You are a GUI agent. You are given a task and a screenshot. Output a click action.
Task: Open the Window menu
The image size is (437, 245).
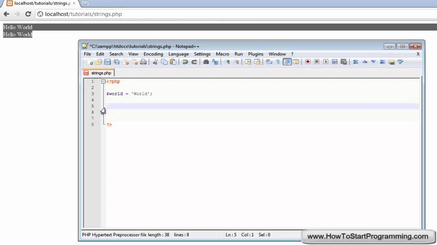pyautogui.click(x=277, y=54)
